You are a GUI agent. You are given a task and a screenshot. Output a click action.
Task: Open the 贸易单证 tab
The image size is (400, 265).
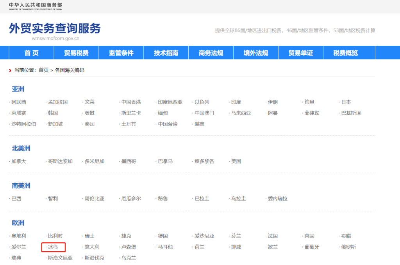pyautogui.click(x=301, y=53)
